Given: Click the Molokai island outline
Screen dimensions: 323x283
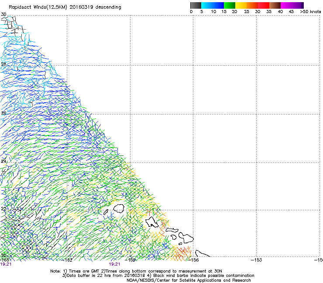Looking at the screenshot, I should click(x=172, y=230).
